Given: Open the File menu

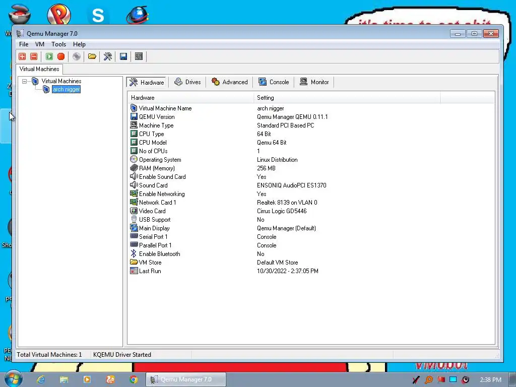Looking at the screenshot, I should [x=23, y=44].
